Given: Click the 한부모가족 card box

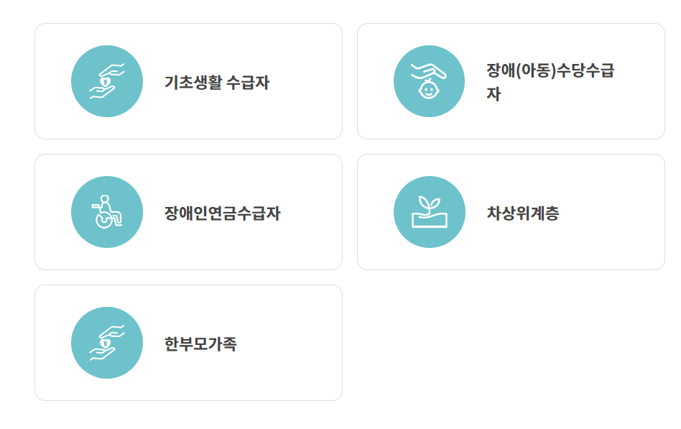Looking at the screenshot, I should [188, 343].
